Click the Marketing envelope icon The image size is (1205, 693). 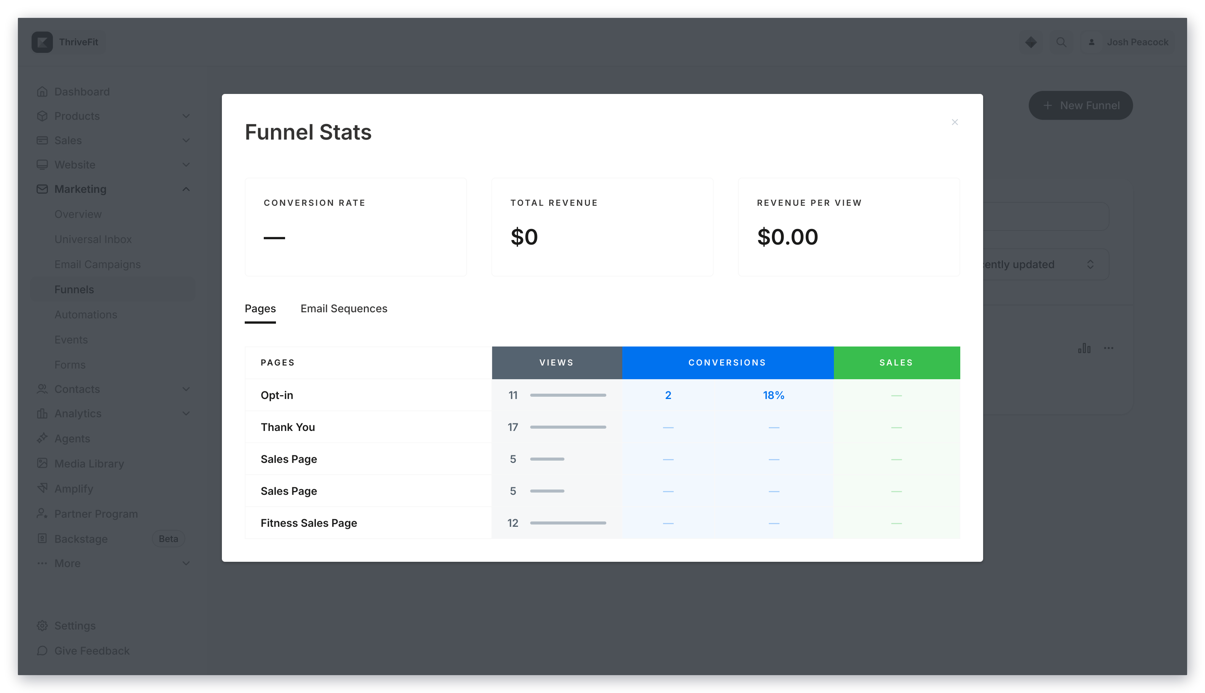(42, 189)
